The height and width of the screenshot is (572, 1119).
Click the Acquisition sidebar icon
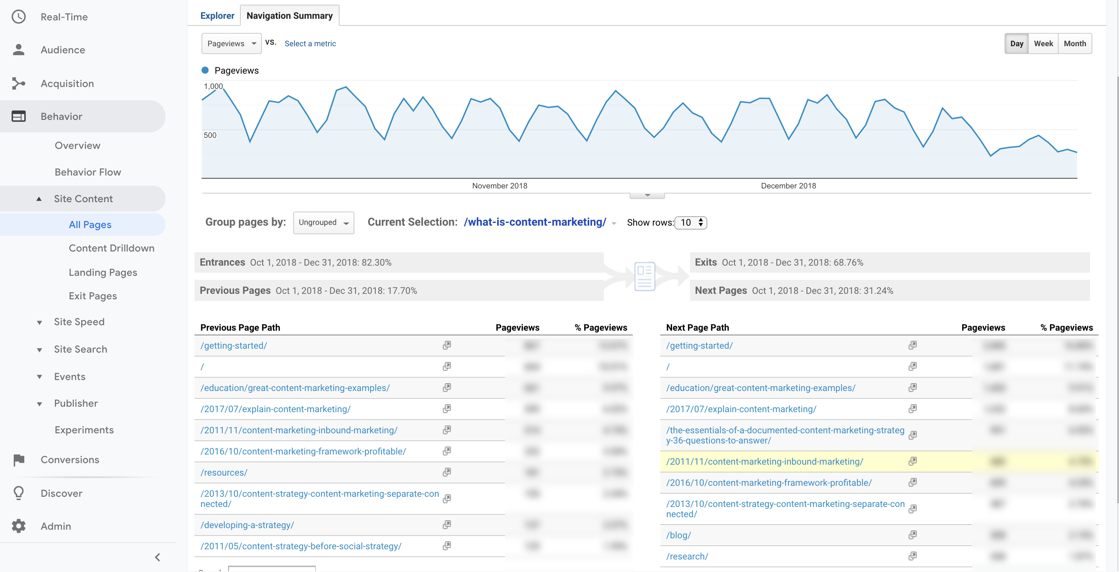[19, 82]
